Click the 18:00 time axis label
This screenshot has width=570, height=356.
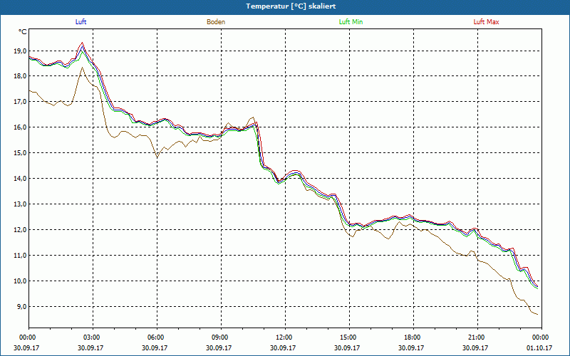(x=412, y=337)
